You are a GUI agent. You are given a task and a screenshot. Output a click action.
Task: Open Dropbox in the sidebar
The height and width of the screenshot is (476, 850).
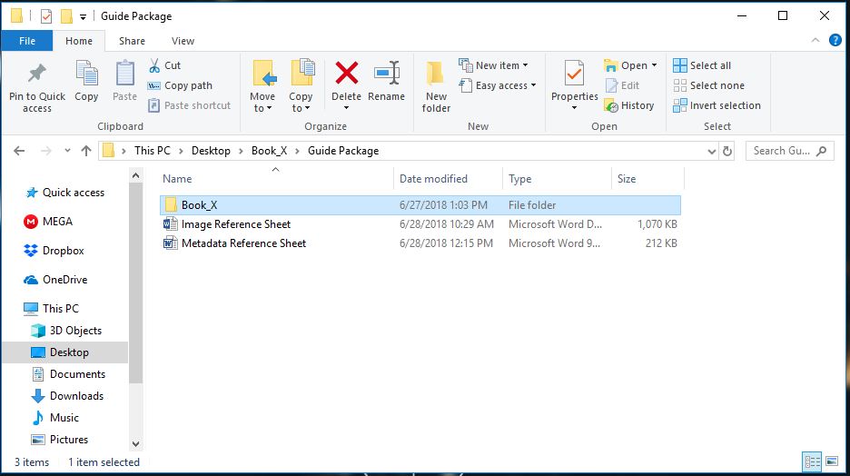(x=54, y=251)
